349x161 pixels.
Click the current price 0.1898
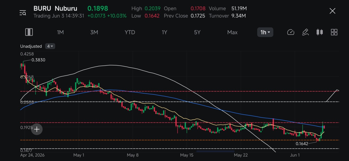[x=98, y=9]
